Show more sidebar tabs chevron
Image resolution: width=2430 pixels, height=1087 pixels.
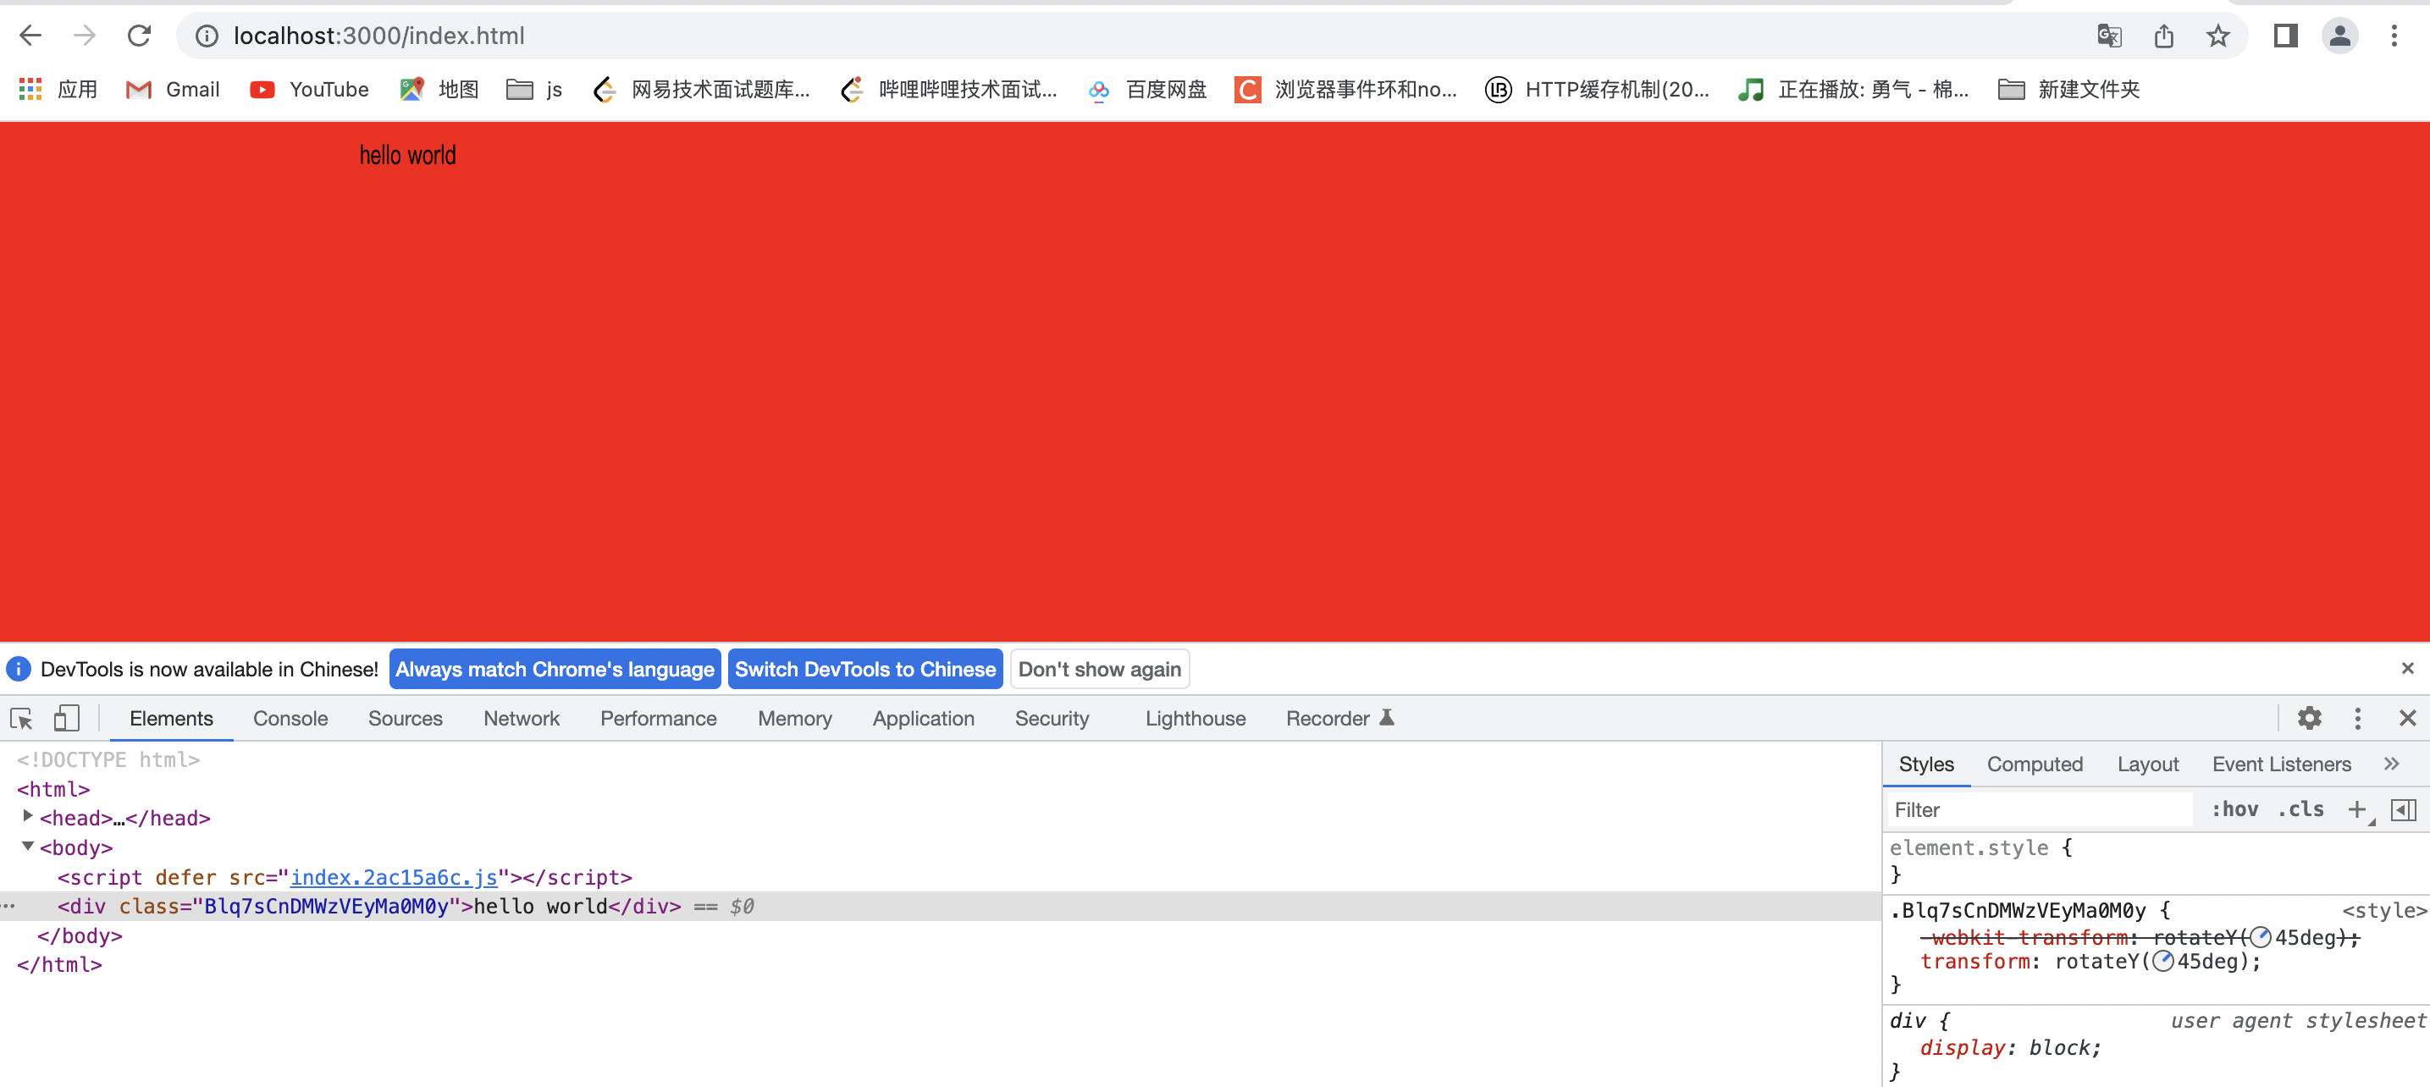click(x=2390, y=764)
